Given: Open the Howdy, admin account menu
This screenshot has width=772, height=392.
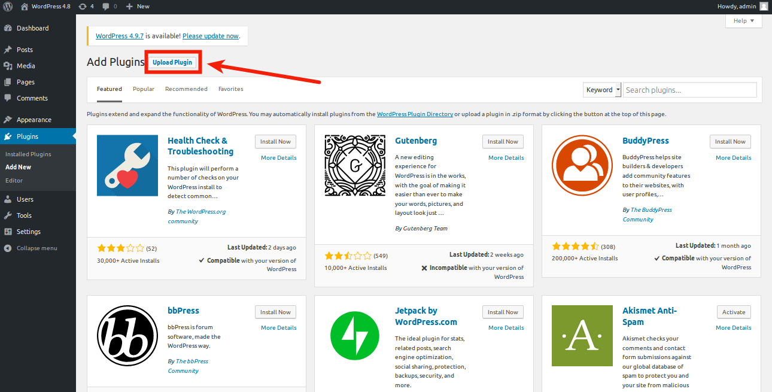Looking at the screenshot, I should click(x=742, y=7).
